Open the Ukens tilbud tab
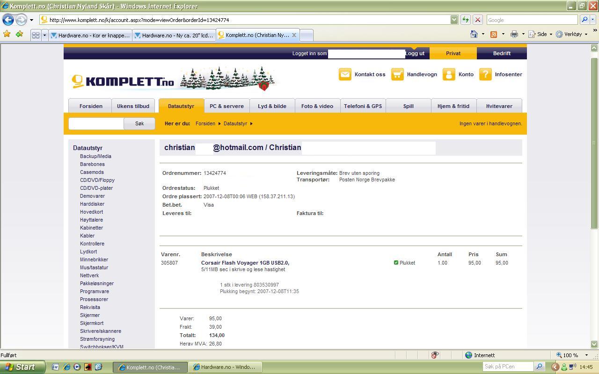Screen dimensions: 599x374 click(133, 106)
